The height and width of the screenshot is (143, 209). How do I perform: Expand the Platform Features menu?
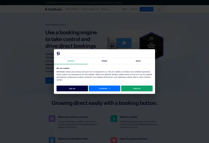(x=72, y=9)
